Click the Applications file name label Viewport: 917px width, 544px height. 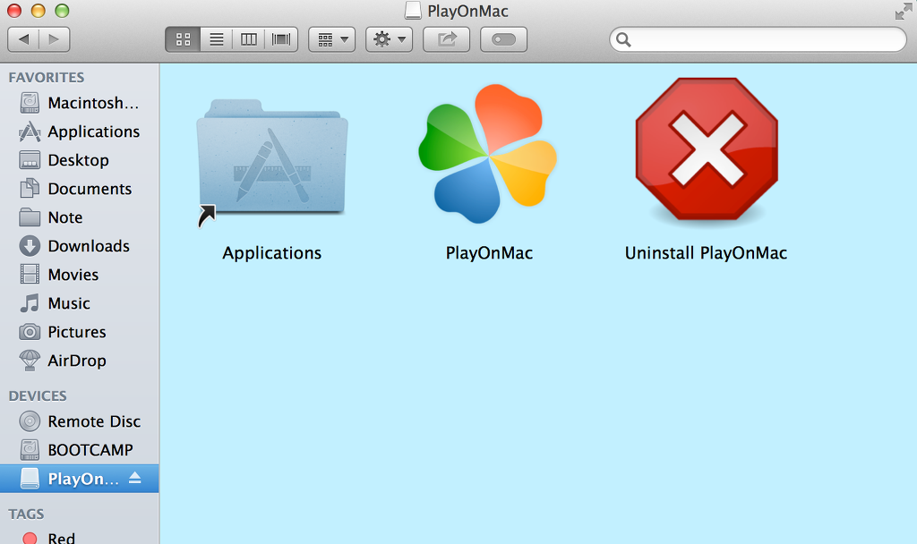[272, 253]
